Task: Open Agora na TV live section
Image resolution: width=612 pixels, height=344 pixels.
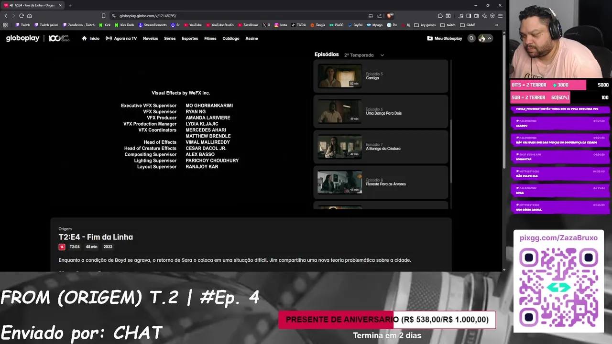Action: (121, 38)
